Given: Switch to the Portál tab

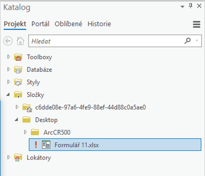Looking at the screenshot, I should 40,24.
